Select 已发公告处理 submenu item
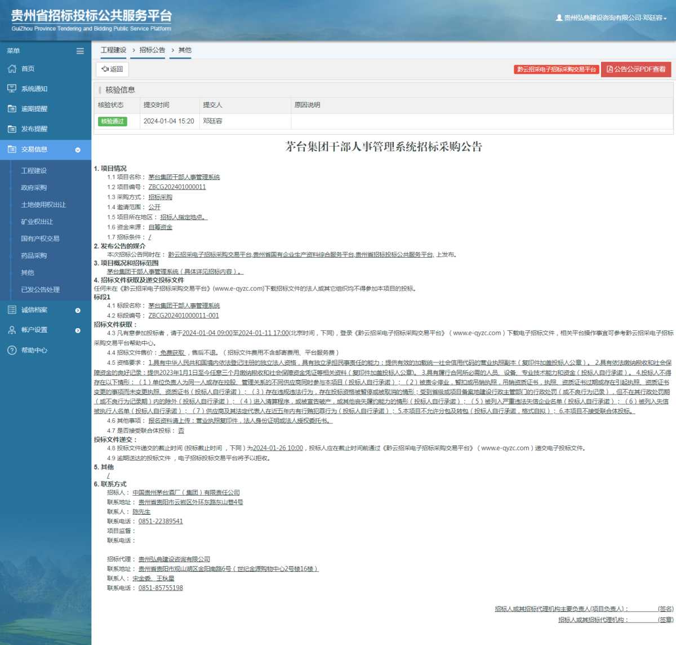676x645 pixels. (40, 289)
